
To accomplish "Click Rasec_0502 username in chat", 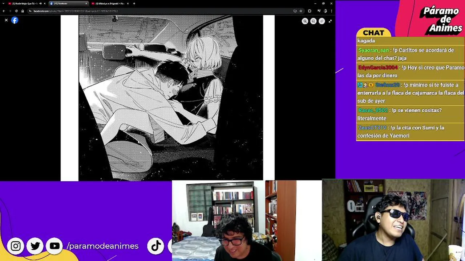I will pyautogui.click(x=373, y=111).
